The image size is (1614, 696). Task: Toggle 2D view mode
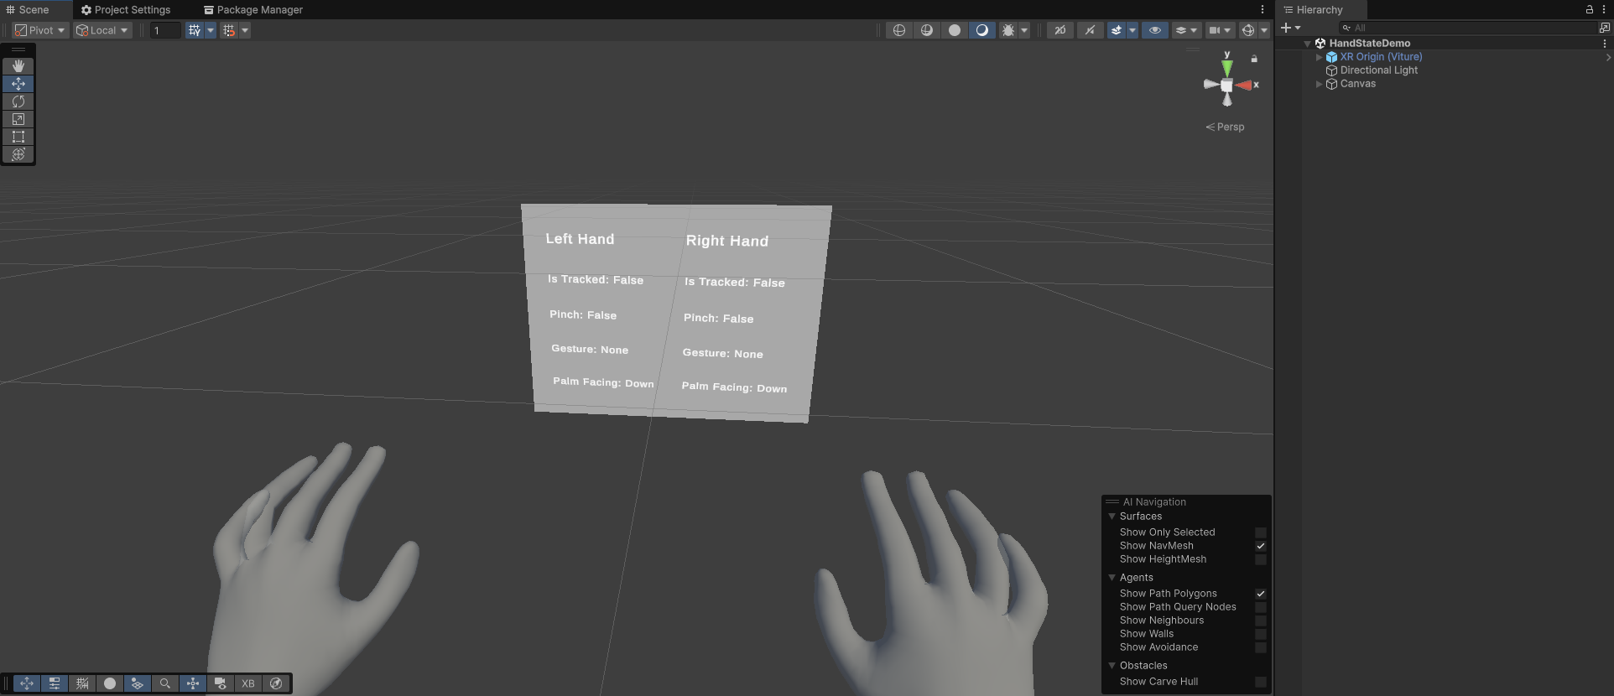1060,30
